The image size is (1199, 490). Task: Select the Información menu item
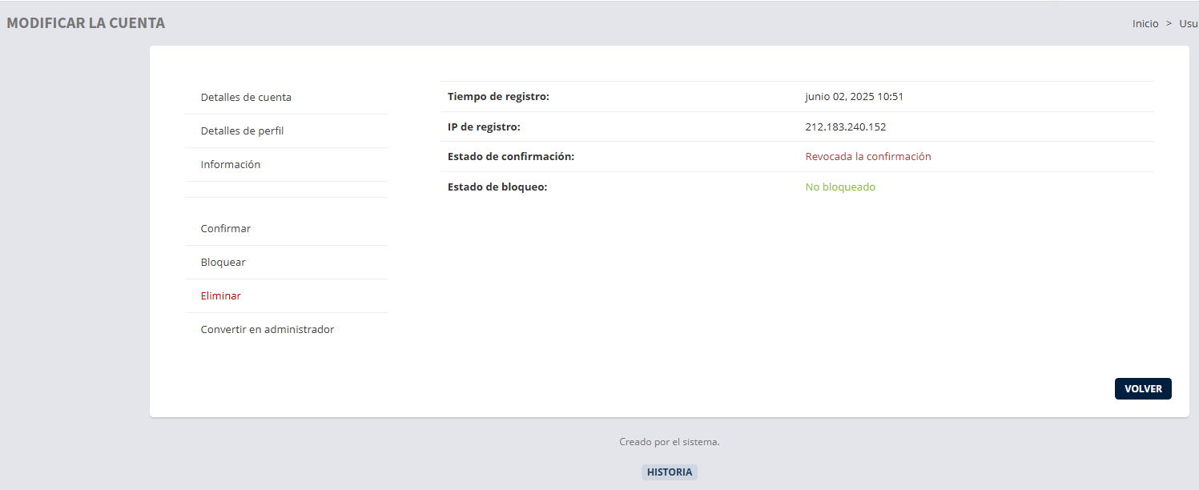tap(231, 165)
